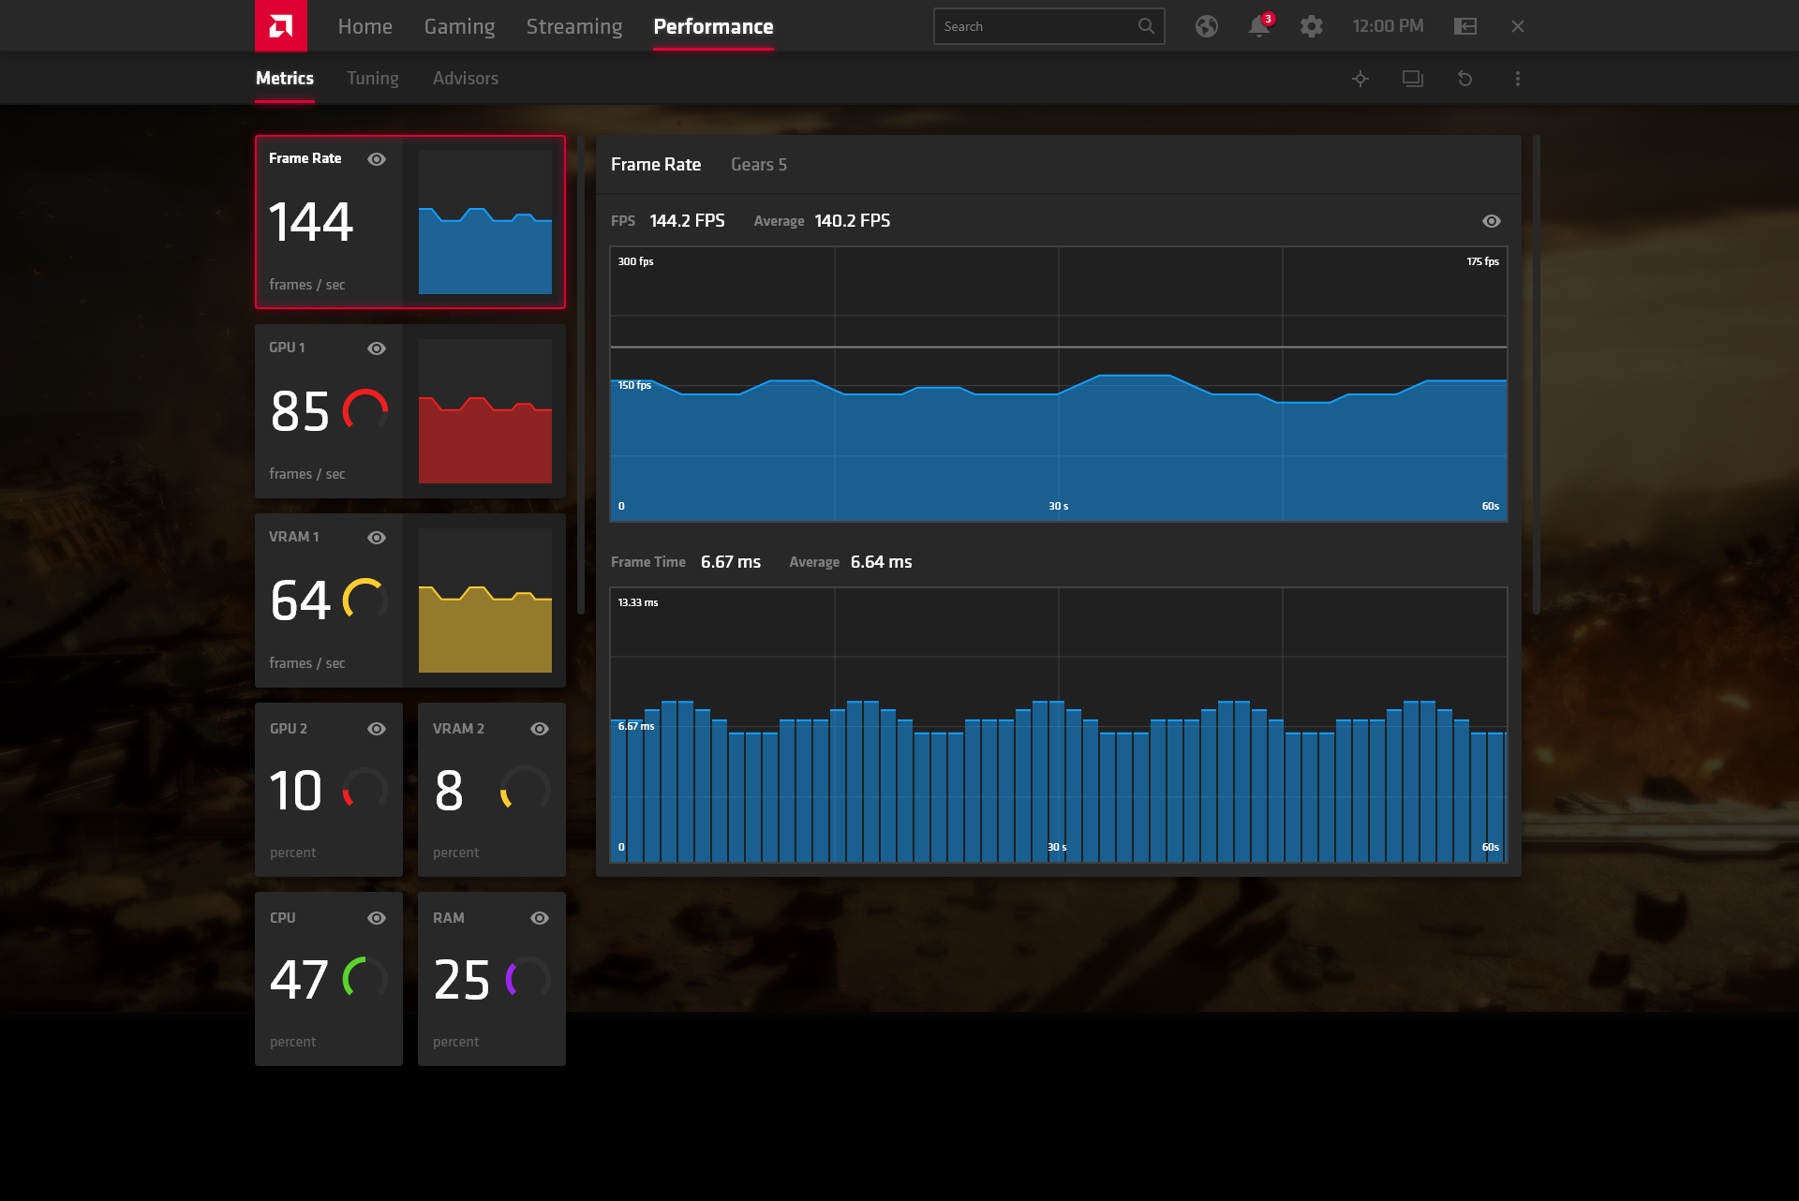Open the Streaming section
Viewport: 1799px width, 1201px height.
573,26
